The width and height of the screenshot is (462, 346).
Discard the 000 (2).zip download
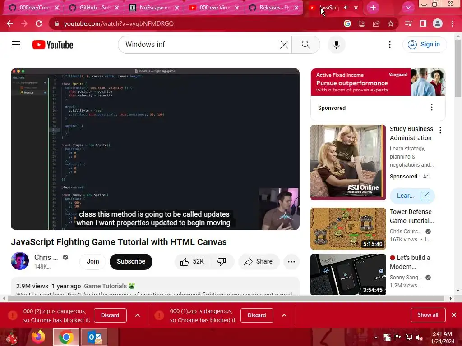(110, 315)
